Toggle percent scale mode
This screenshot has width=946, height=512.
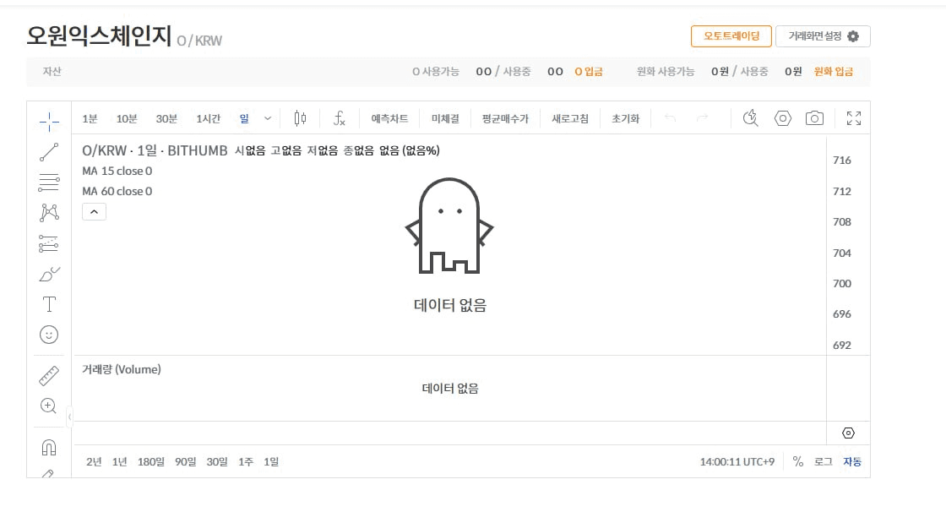(798, 462)
